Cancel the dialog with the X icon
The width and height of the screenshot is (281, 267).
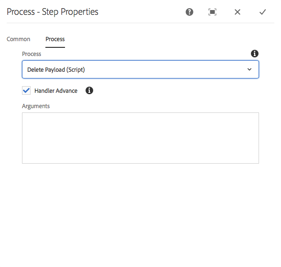click(x=238, y=12)
